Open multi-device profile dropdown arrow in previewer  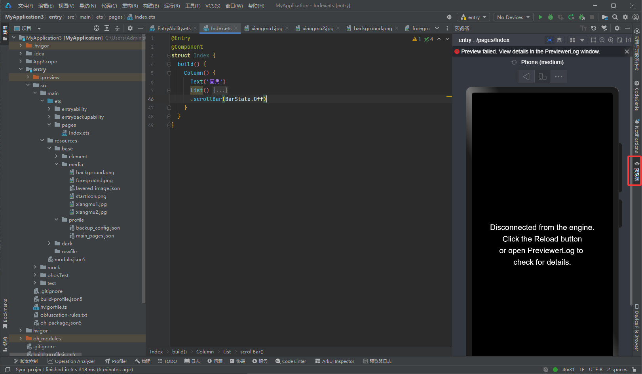[582, 40]
